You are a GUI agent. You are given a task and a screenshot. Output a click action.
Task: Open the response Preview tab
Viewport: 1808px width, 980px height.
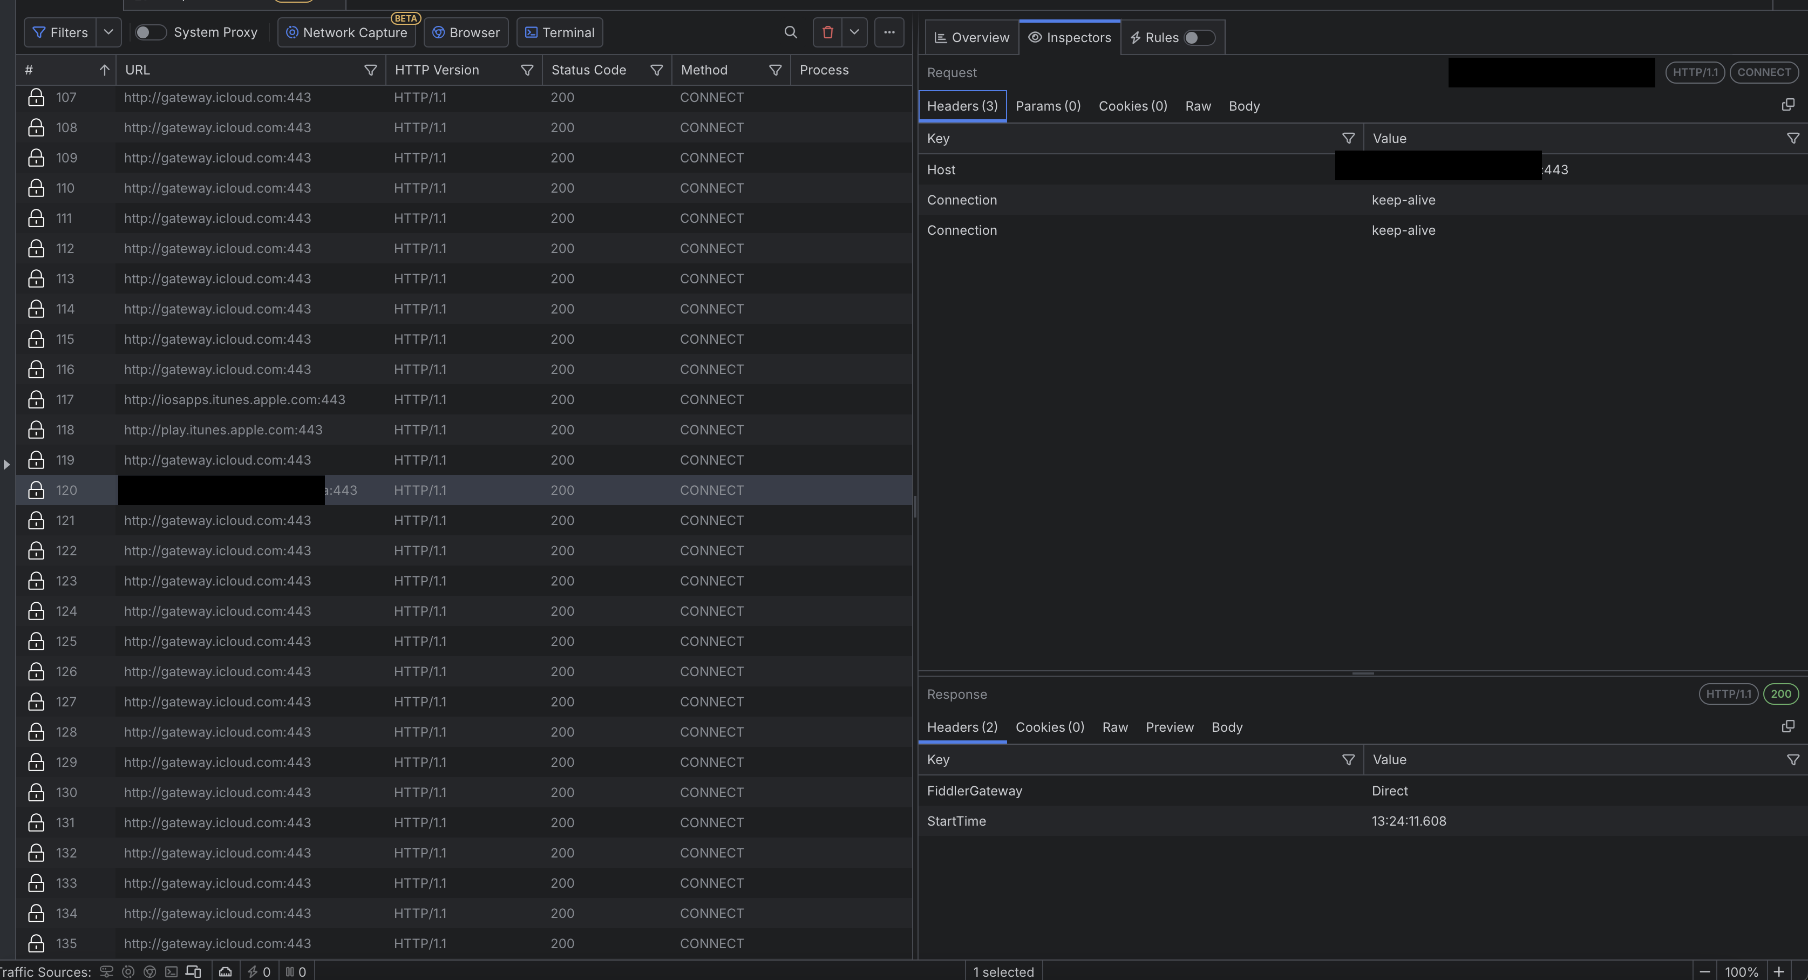[x=1168, y=727]
